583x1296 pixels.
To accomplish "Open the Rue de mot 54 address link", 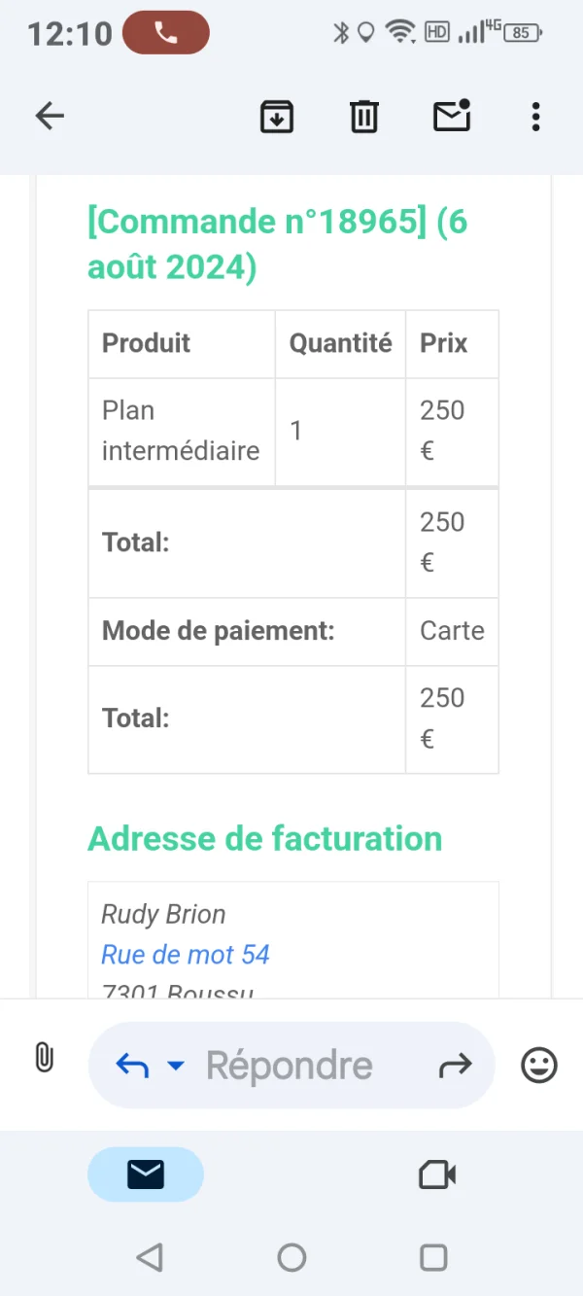I will tap(186, 955).
